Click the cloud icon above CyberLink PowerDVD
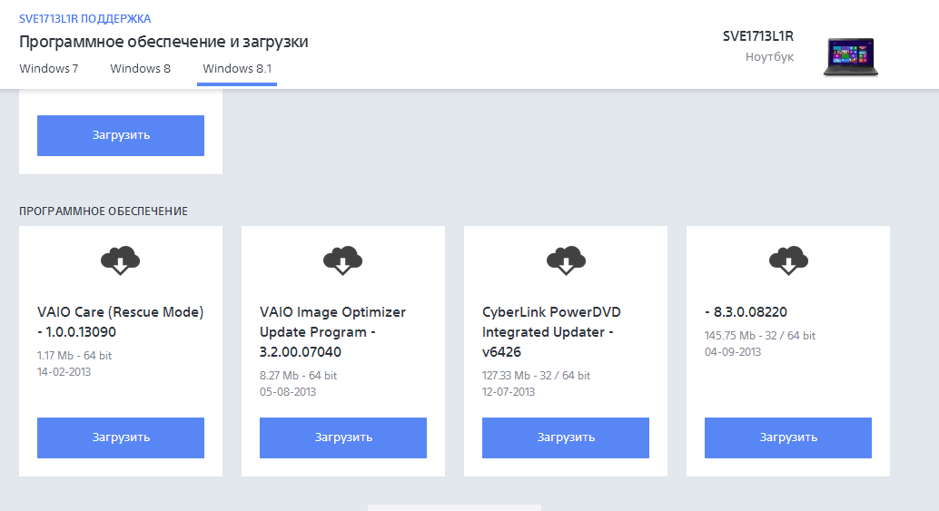Image resolution: width=939 pixels, height=511 pixels. tap(565, 260)
